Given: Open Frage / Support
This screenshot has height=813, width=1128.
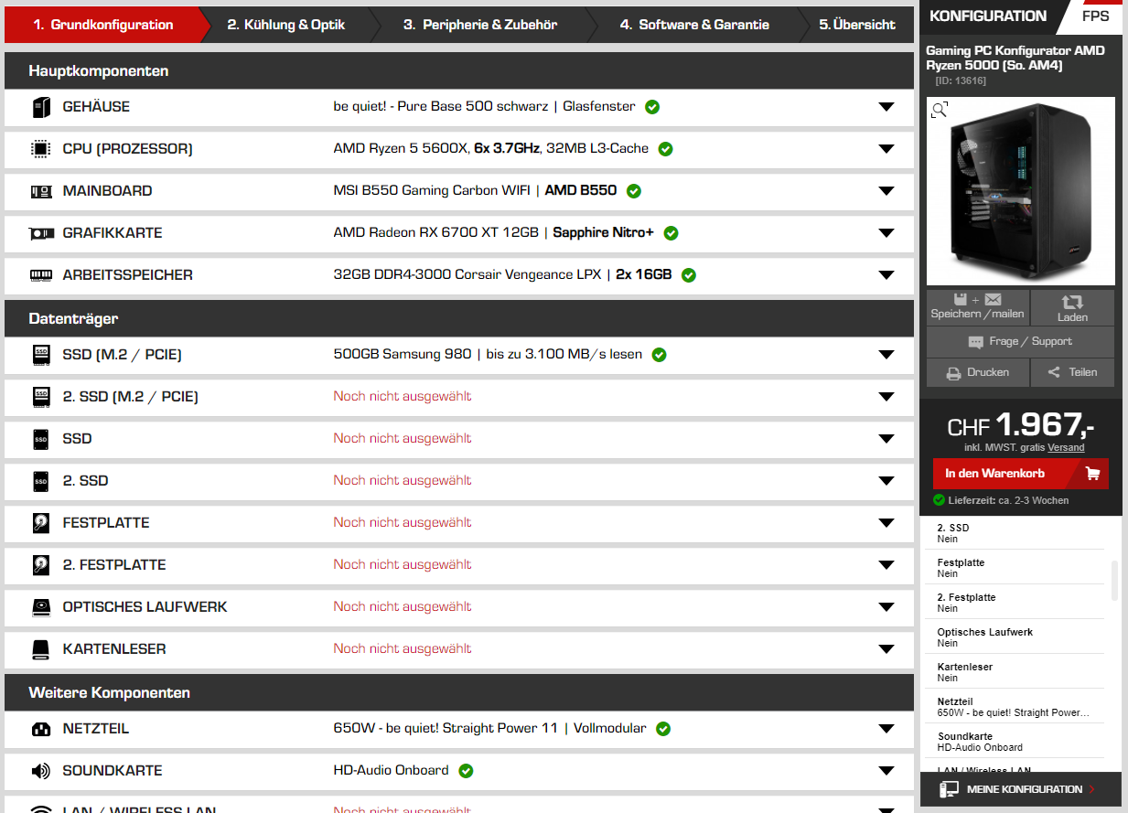Looking at the screenshot, I should pyautogui.click(x=1020, y=342).
